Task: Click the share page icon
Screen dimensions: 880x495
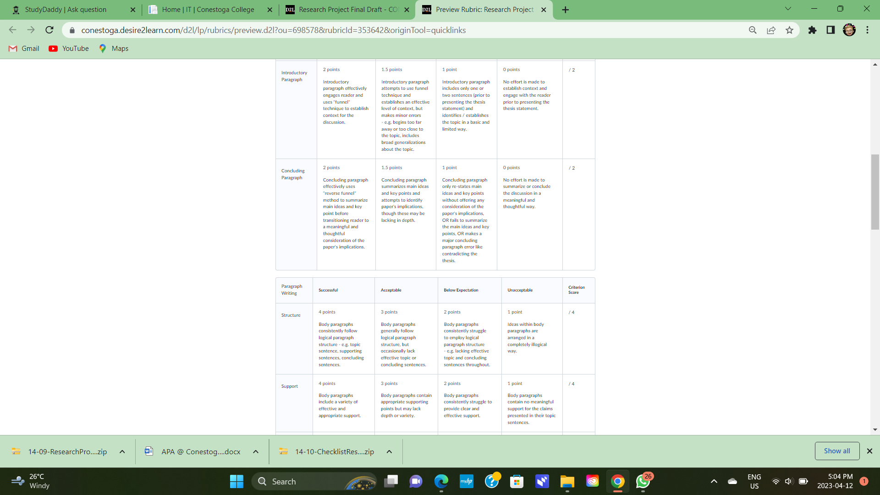Action: click(x=771, y=30)
